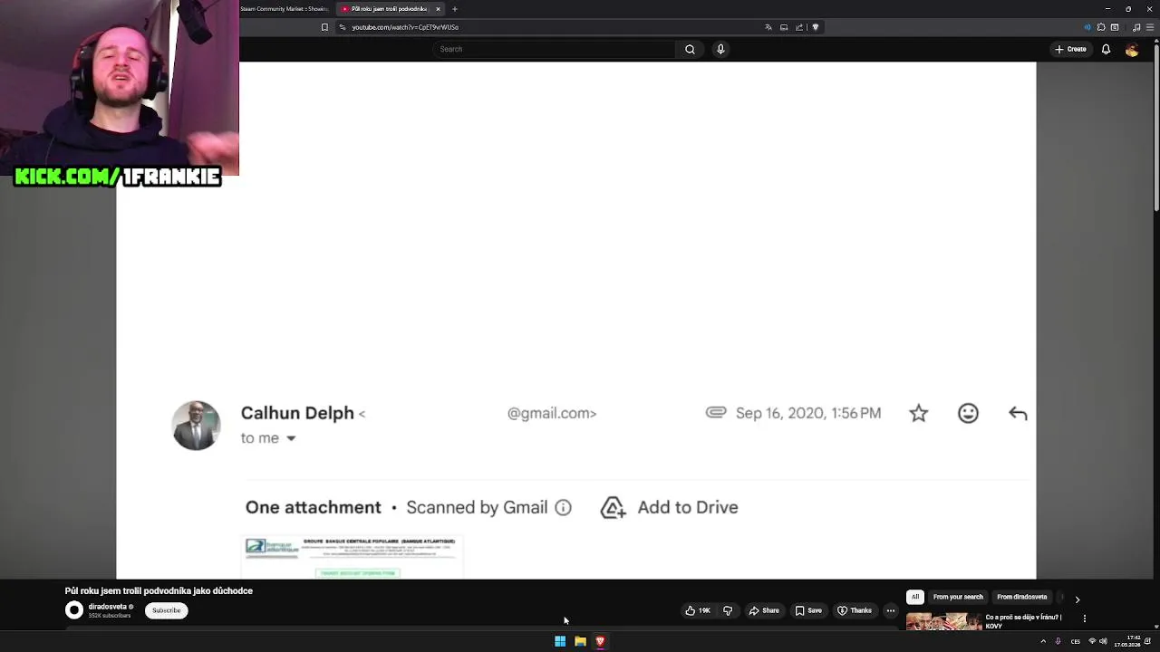Screen dimensions: 1160x652
Task: Open the Co a proč se děje v Íránu title
Action: pyautogui.click(x=1022, y=621)
